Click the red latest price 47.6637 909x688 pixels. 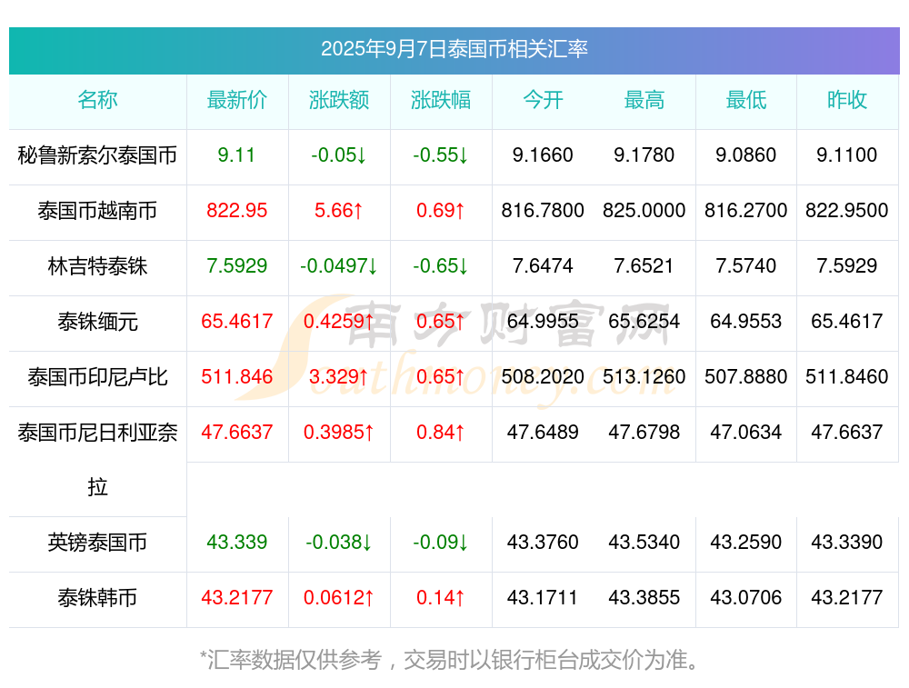236,432
